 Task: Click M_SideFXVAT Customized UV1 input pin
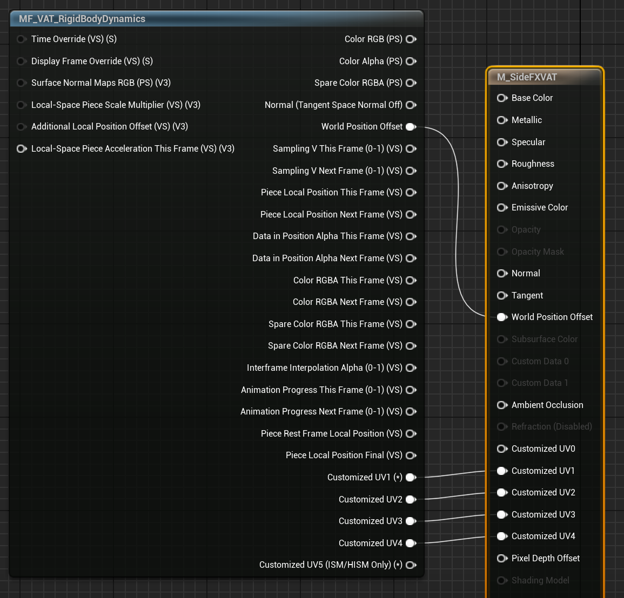point(502,471)
